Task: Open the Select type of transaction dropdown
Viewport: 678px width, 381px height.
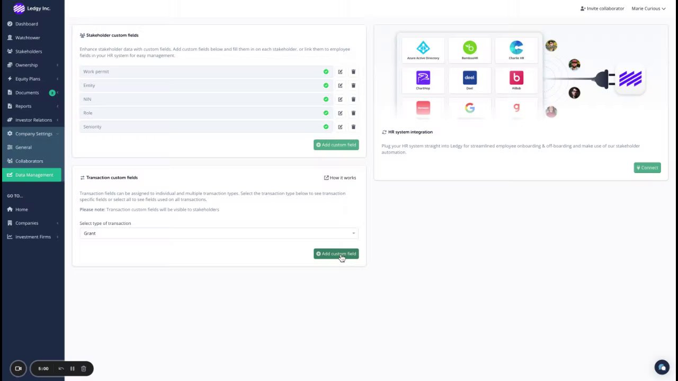Action: click(x=219, y=233)
